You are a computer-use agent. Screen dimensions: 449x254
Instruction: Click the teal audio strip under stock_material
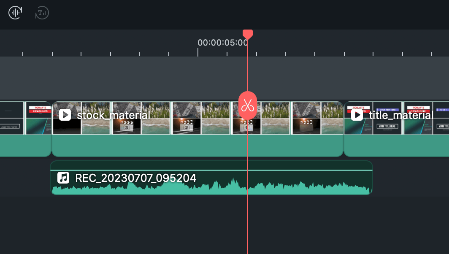pos(197,146)
